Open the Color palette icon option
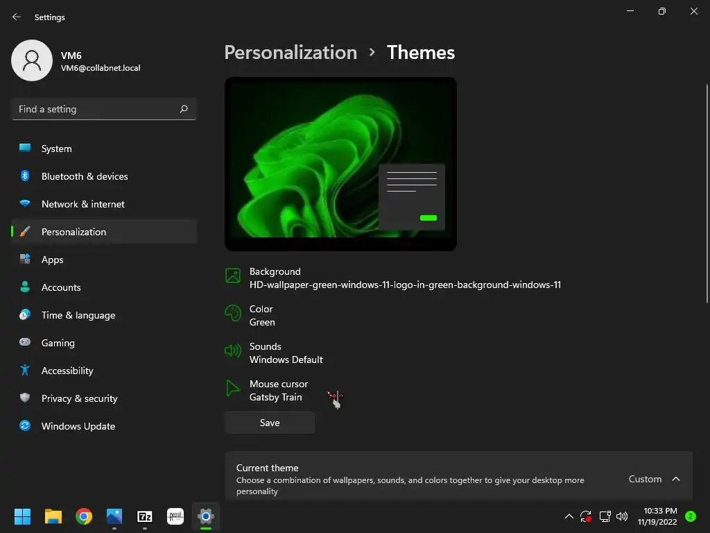This screenshot has width=710, height=533. click(x=233, y=313)
